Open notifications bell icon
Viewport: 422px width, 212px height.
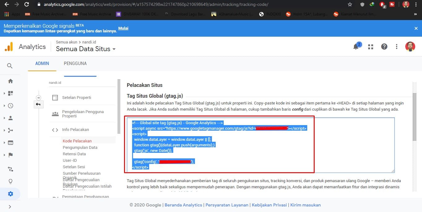click(x=356, y=47)
